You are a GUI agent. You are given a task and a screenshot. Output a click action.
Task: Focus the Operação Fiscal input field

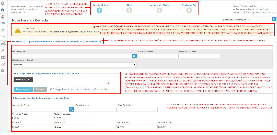click(x=41, y=109)
